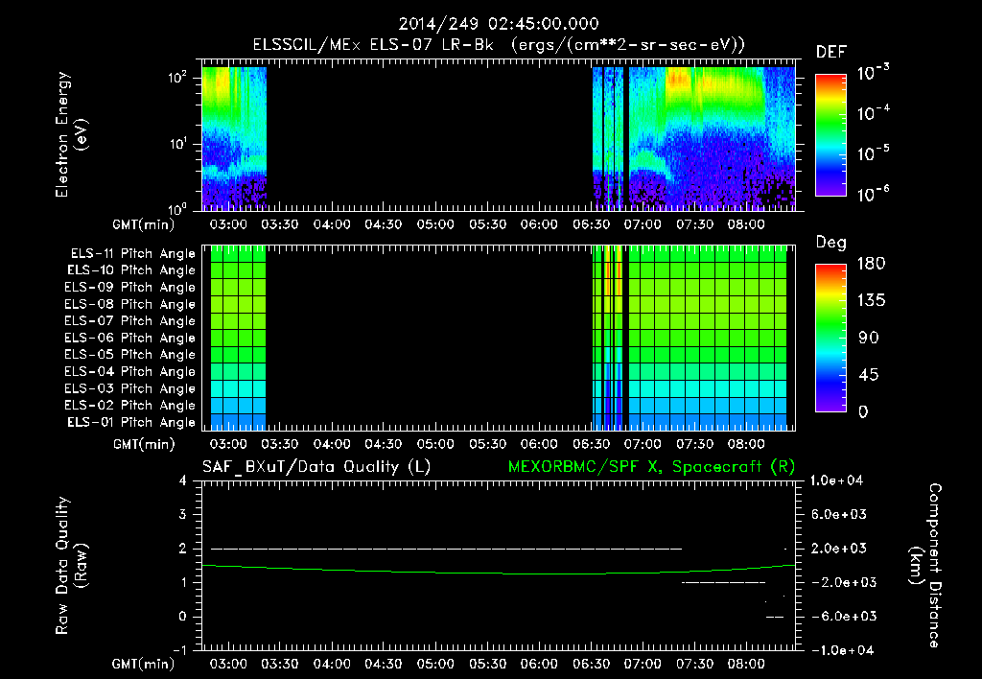Select the SAF_BXuT/Data Quality (L) legend text
The height and width of the screenshot is (679, 982).
(x=316, y=467)
